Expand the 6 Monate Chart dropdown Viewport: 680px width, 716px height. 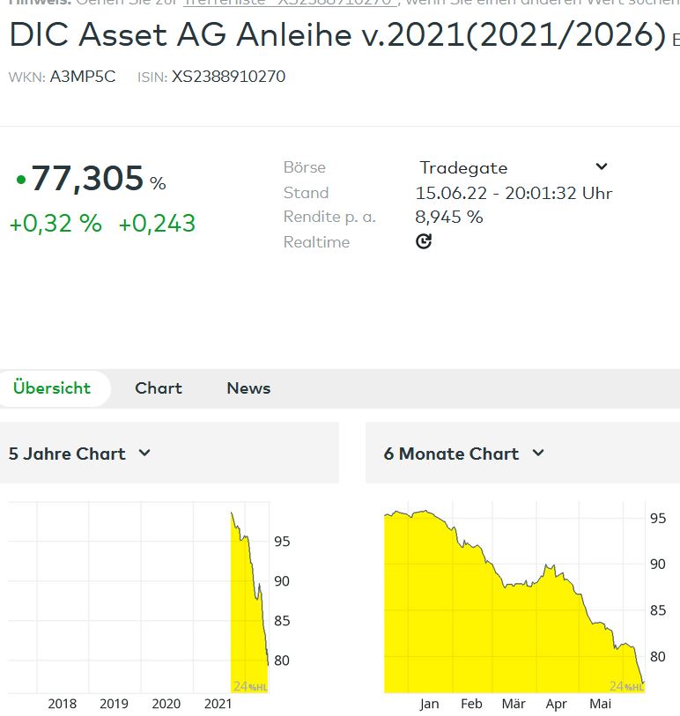click(x=537, y=453)
